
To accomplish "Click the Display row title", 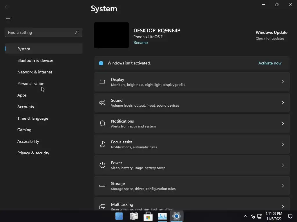I will pyautogui.click(x=117, y=79).
